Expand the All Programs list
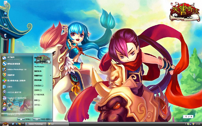The image size is (202, 126). 17,115
